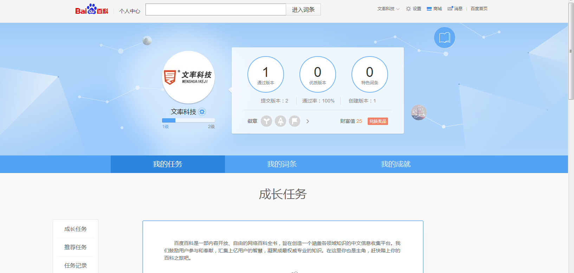Open messages via the envelope icon
The height and width of the screenshot is (273, 574).
point(450,9)
